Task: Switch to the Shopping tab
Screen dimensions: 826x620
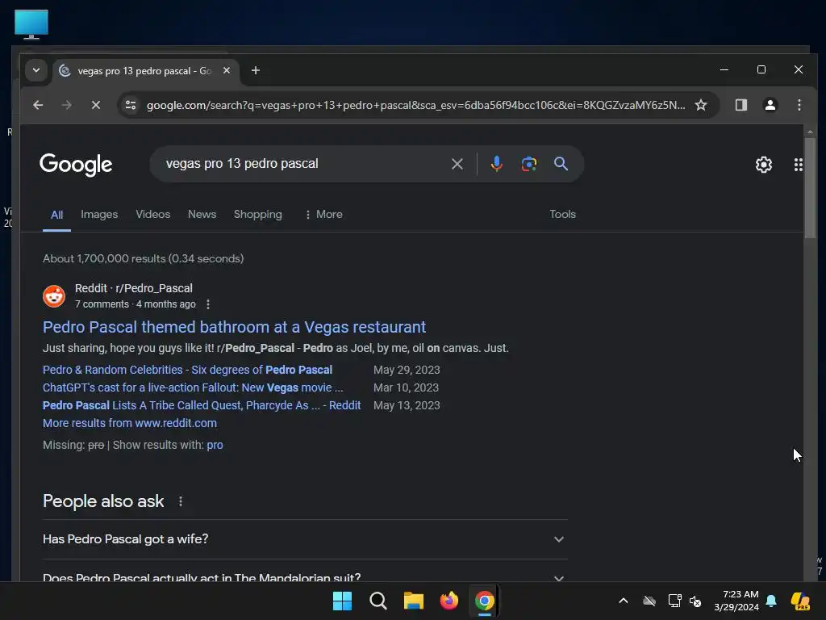Action: coord(257,214)
